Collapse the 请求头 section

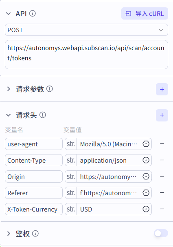point(8,115)
